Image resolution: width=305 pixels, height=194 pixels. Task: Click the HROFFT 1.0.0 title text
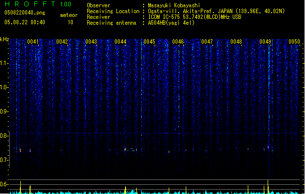(38, 4)
